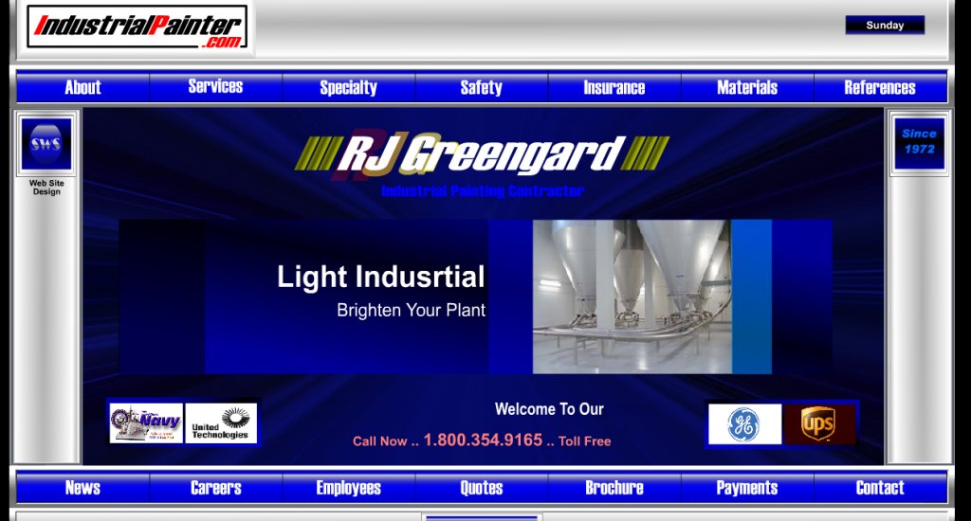Click Industrial Painting Contractor subtitle
The height and width of the screenshot is (521, 971).
(x=483, y=190)
